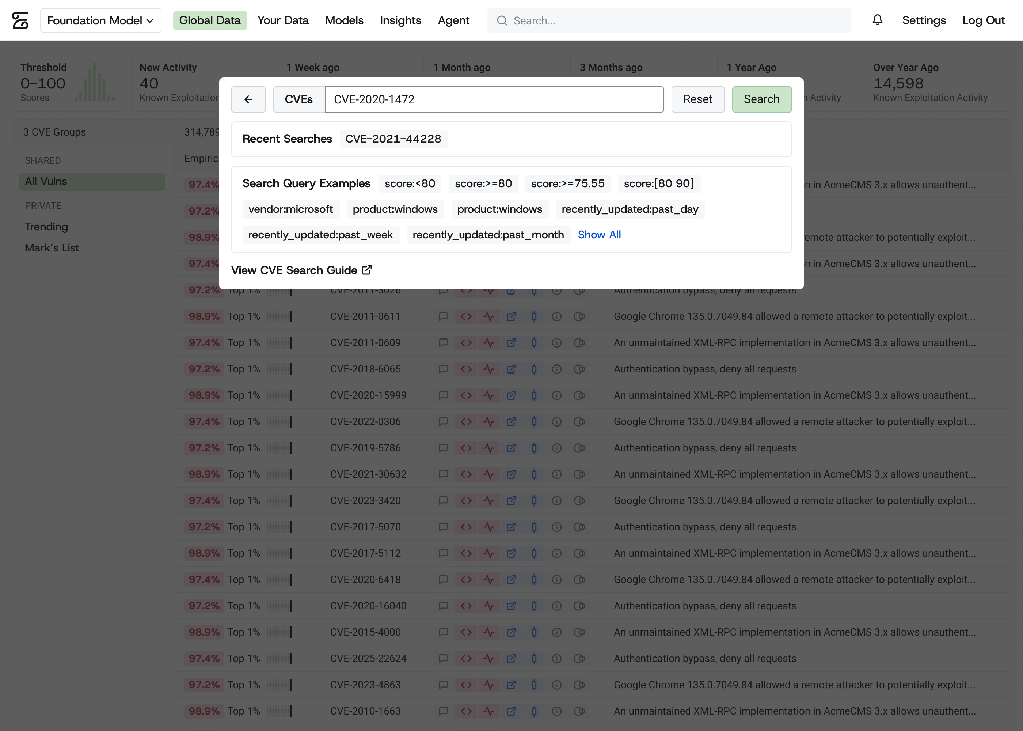
Task: Click the CVE-2020-15999 identifier
Action: coord(368,395)
